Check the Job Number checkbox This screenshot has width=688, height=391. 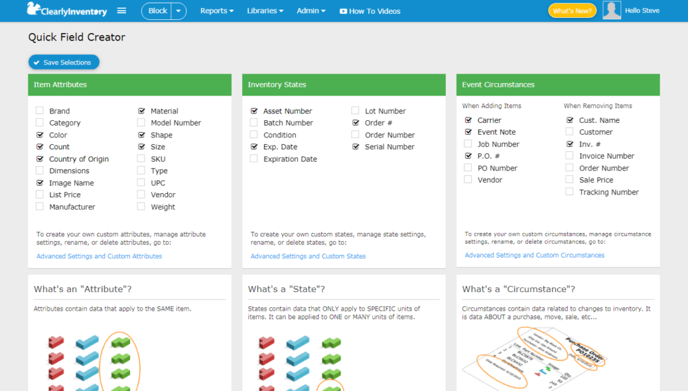click(468, 144)
